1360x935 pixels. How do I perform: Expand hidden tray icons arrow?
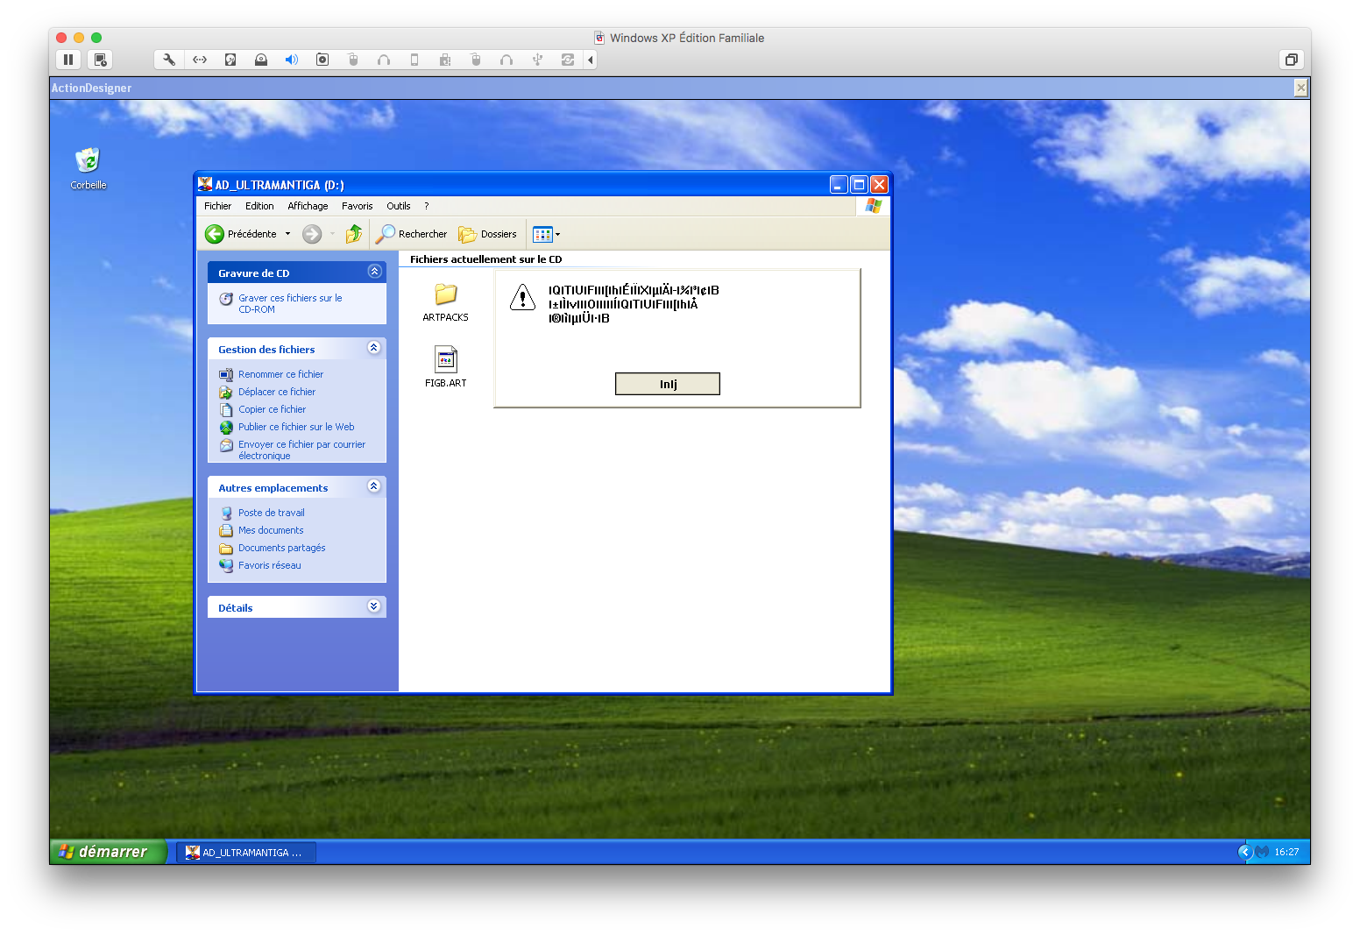pos(1244,852)
